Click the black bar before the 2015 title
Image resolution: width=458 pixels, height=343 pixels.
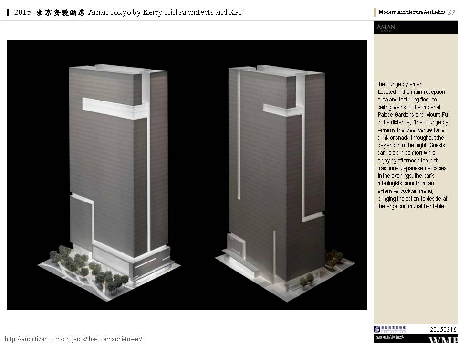pyautogui.click(x=8, y=13)
